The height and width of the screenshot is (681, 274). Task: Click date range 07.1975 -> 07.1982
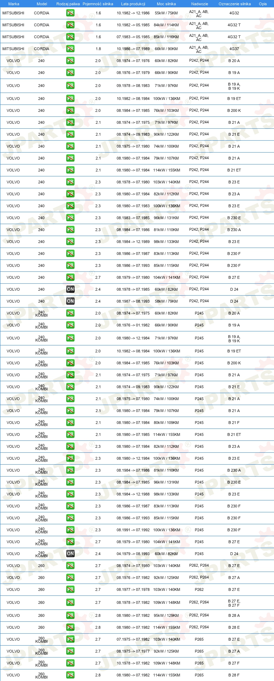click(133, 639)
